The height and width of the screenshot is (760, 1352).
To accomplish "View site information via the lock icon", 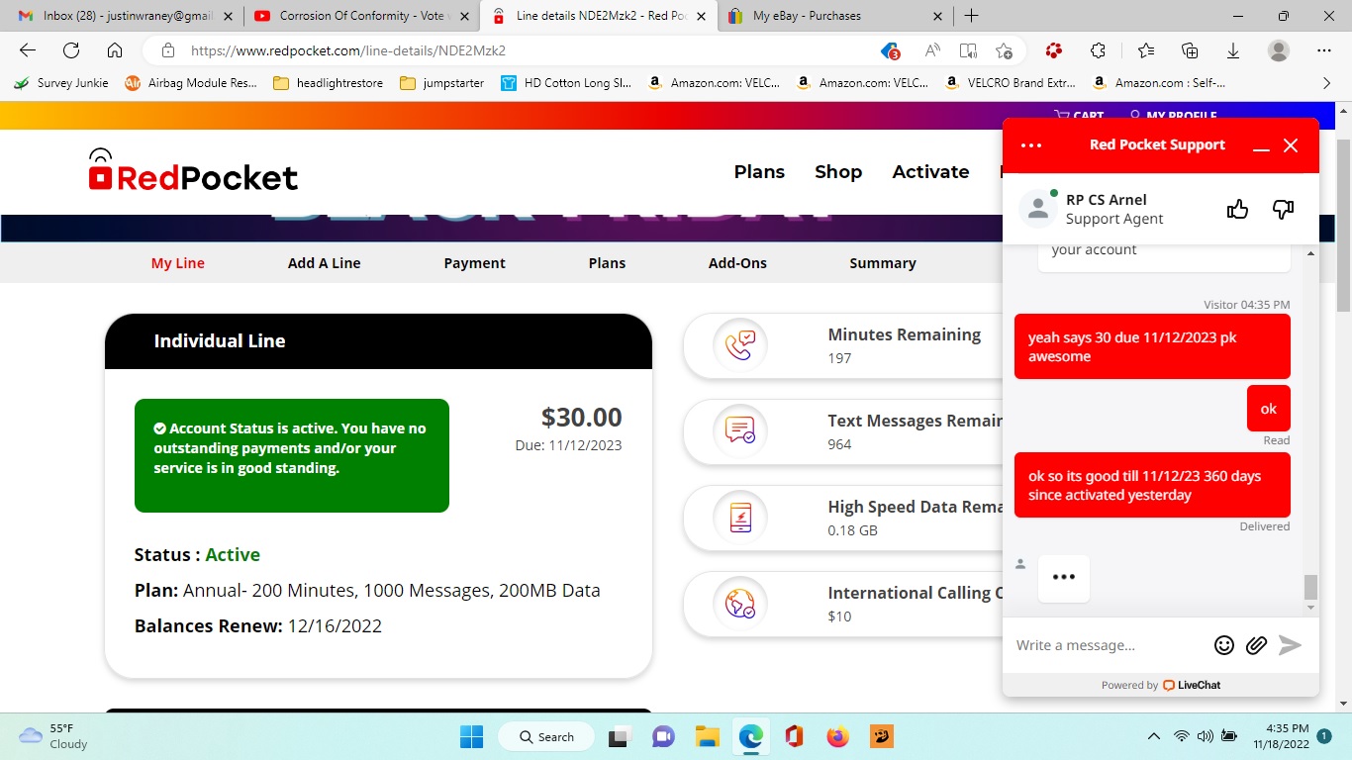I will pyautogui.click(x=168, y=50).
